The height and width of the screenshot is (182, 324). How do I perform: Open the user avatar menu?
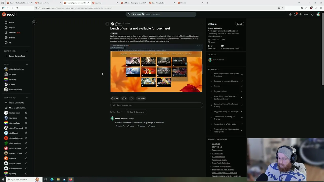click(318, 14)
